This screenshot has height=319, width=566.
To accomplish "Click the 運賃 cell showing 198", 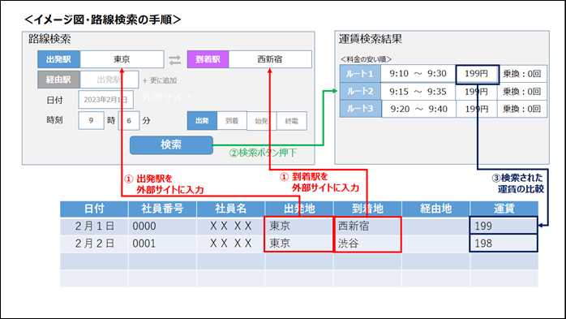I will pyautogui.click(x=504, y=244).
